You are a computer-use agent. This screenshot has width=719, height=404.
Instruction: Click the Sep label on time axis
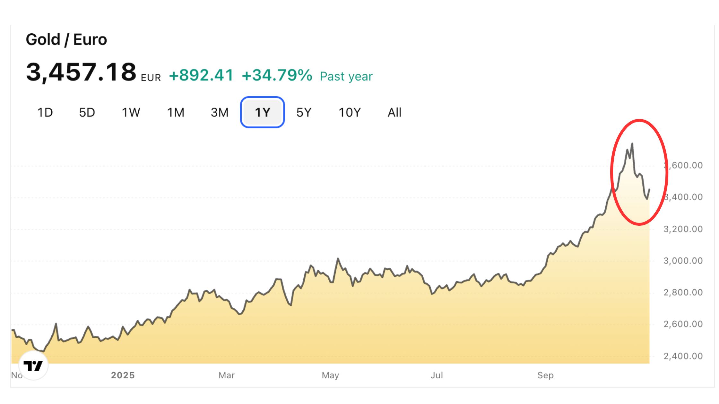click(x=545, y=375)
